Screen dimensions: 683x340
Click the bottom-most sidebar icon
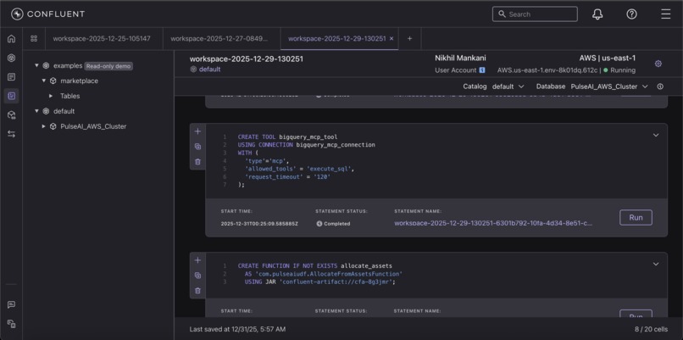(x=11, y=324)
